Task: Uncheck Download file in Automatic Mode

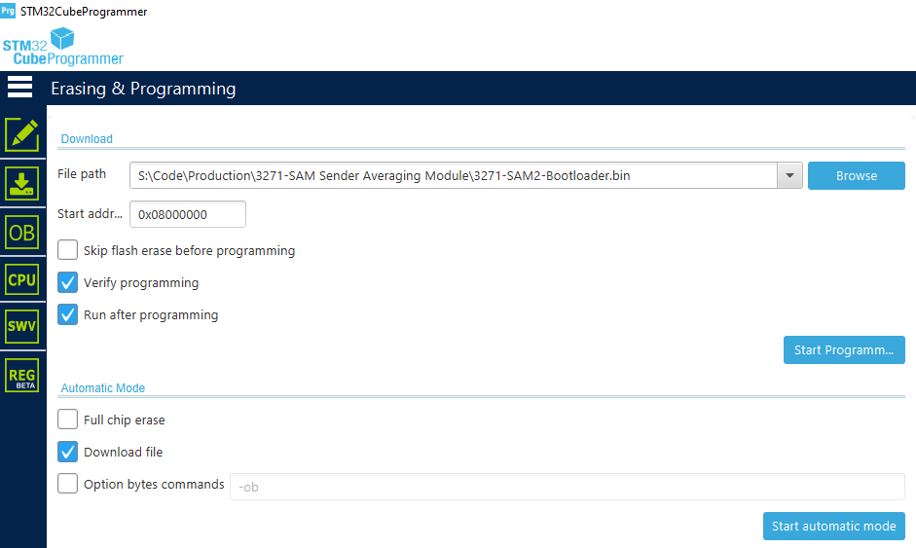Action: coord(68,452)
